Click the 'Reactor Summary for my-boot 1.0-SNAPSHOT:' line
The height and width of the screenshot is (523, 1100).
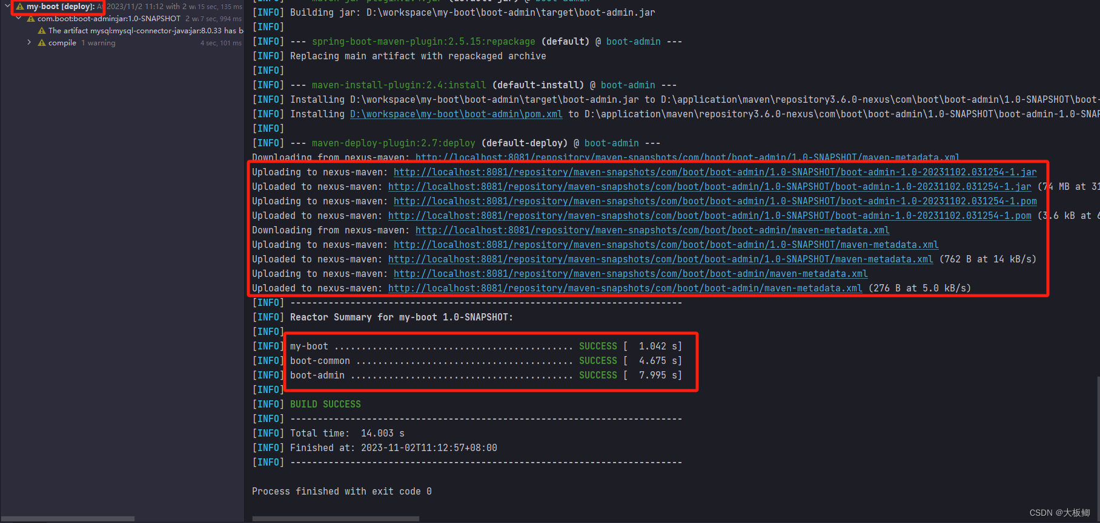pos(402,317)
